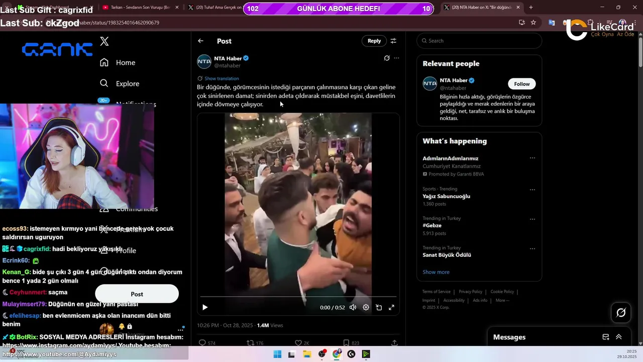
Task: Open the Home page in sidebar
Action: [118, 62]
